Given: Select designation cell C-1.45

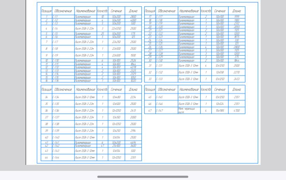Looking at the screenshot, I should pyautogui.click(x=167, y=97).
